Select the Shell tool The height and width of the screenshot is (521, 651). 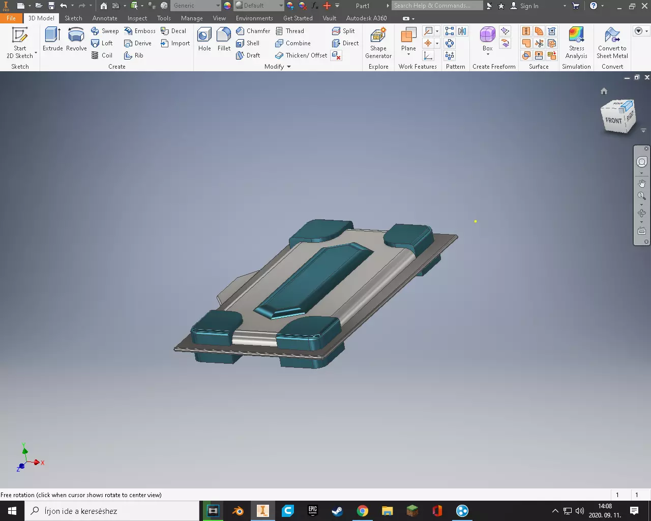(248, 43)
